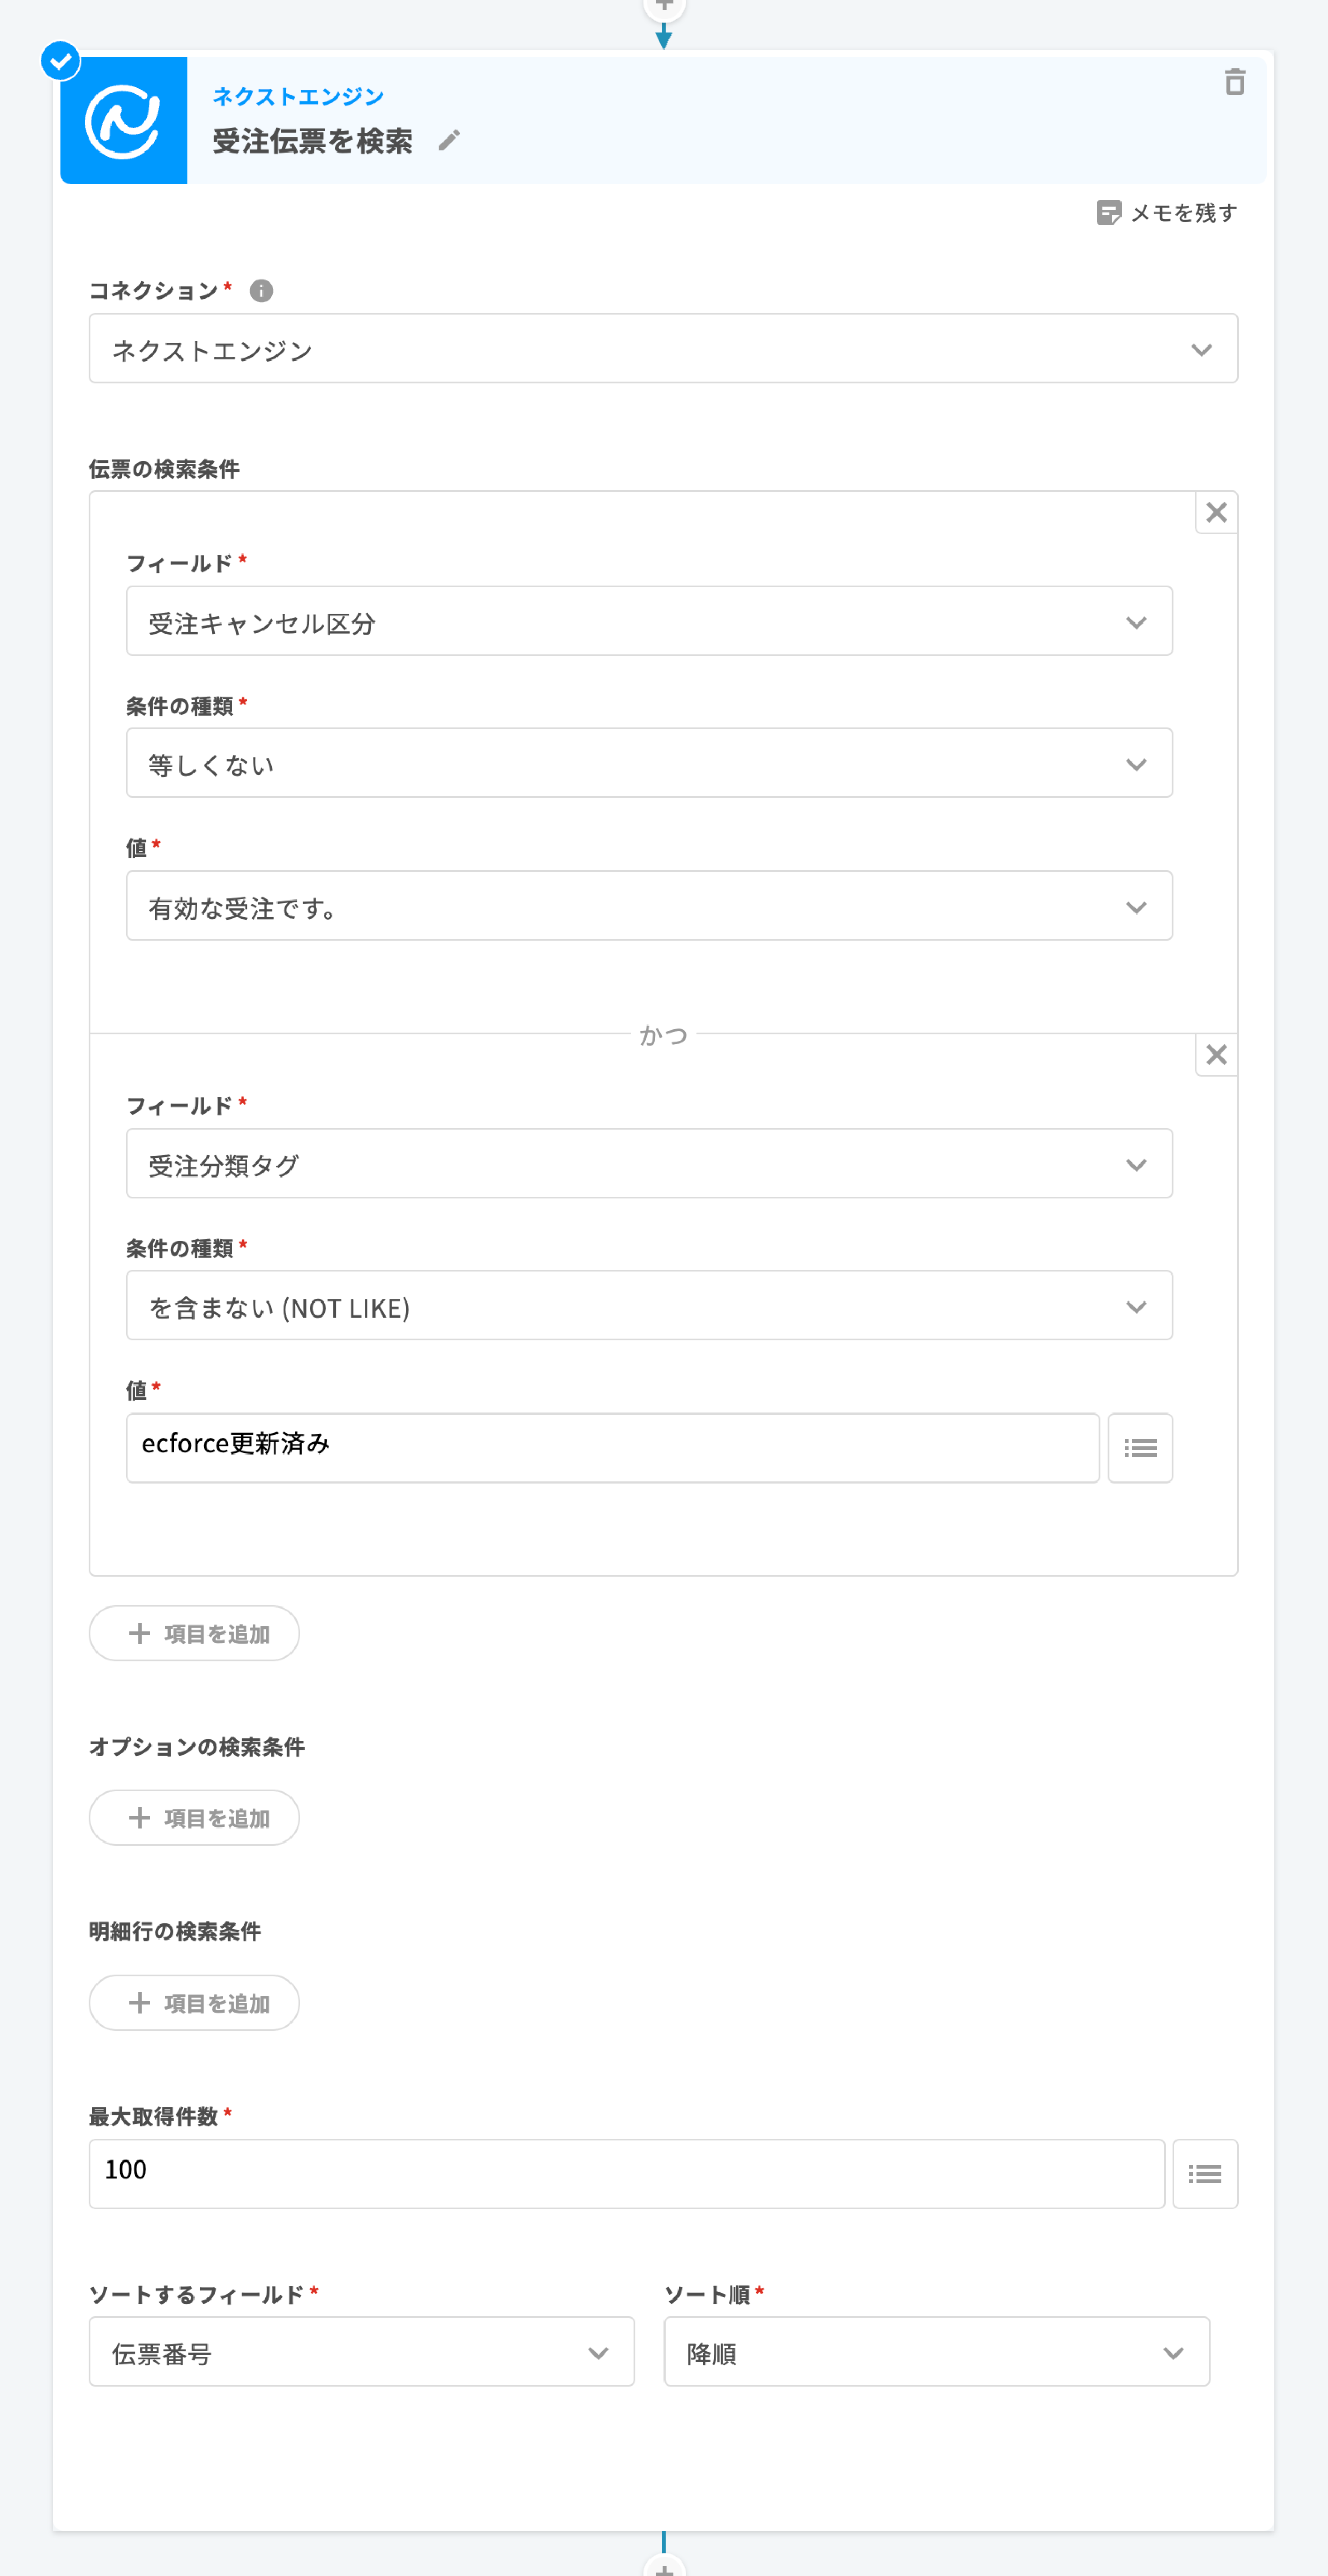Expand the 受注分類タグ field dropdown
Image resolution: width=1328 pixels, height=2576 pixels.
coord(649,1164)
